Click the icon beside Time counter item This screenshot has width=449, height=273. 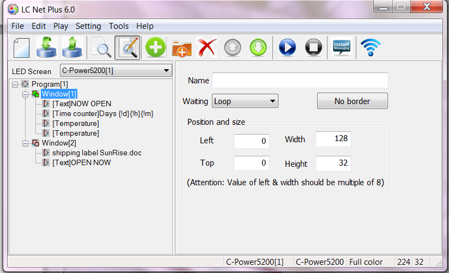[x=46, y=113]
